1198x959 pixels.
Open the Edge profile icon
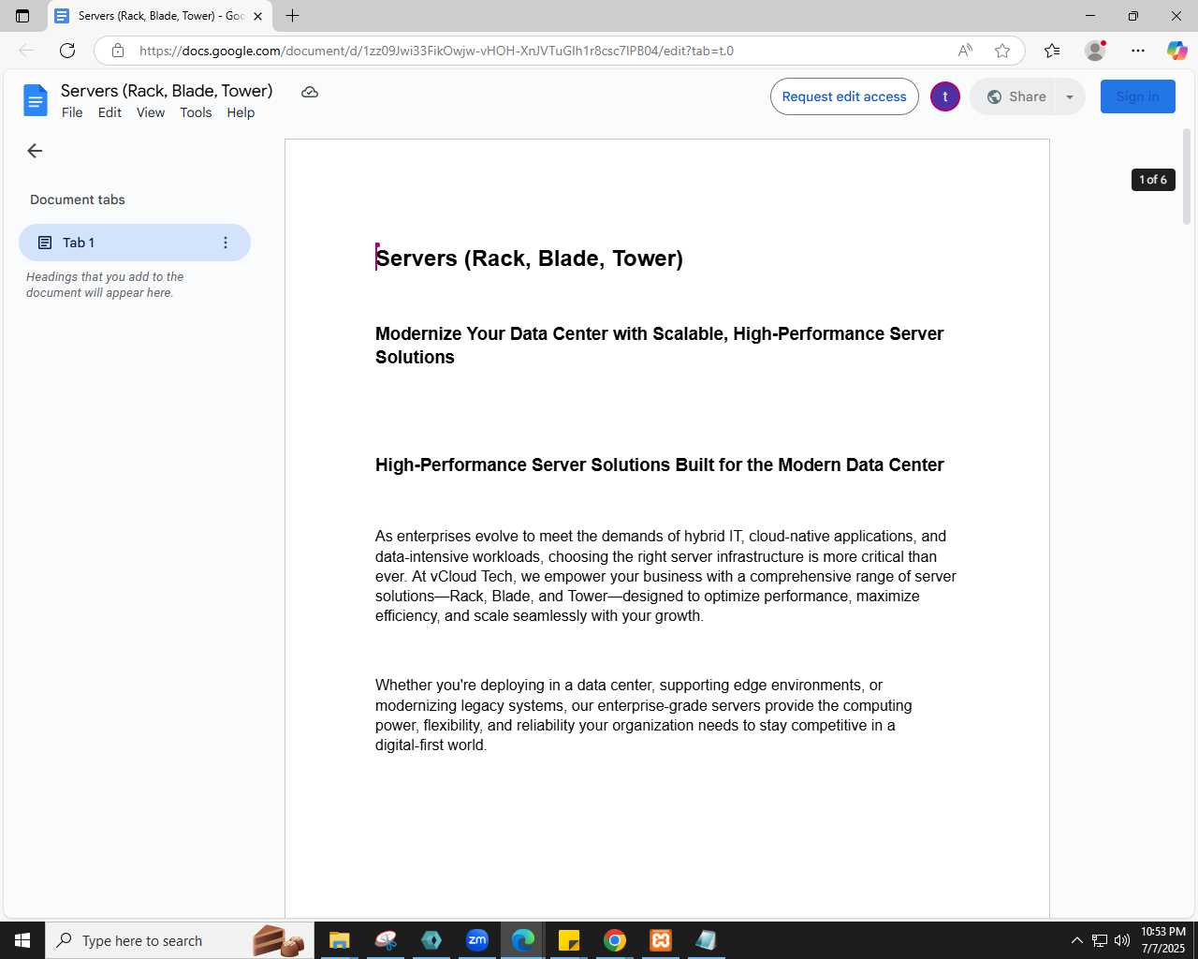point(1095,51)
